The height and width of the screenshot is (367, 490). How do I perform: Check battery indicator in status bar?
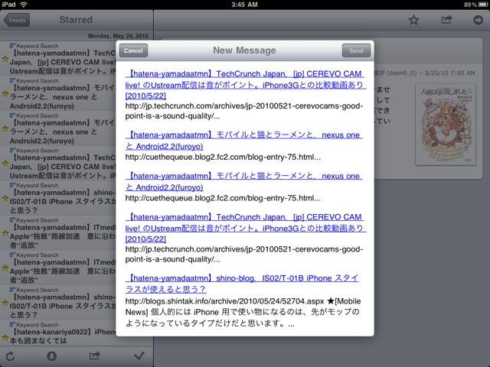pos(483,5)
